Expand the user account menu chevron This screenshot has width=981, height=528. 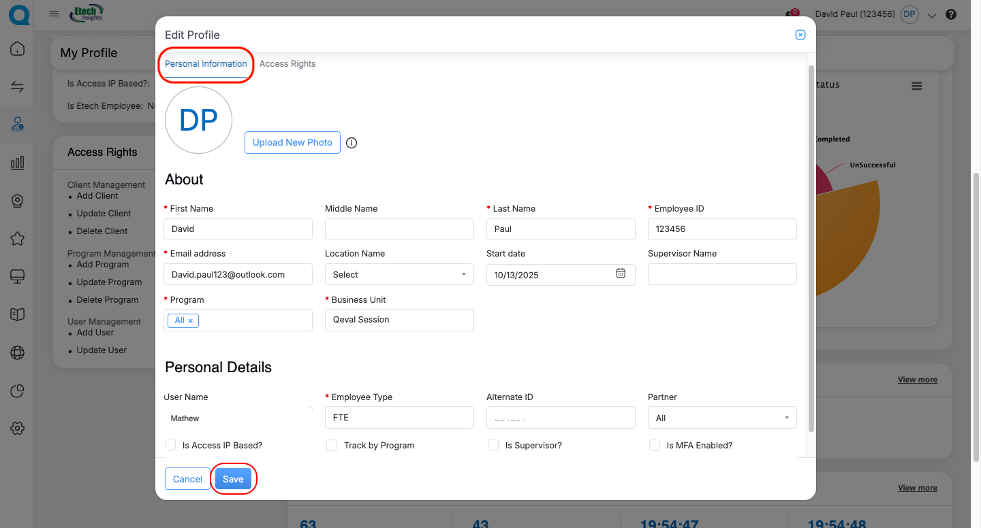coord(932,16)
